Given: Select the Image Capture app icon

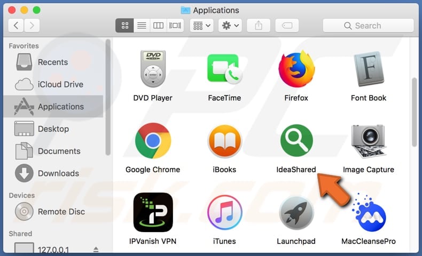Looking at the screenshot, I should point(369,141).
